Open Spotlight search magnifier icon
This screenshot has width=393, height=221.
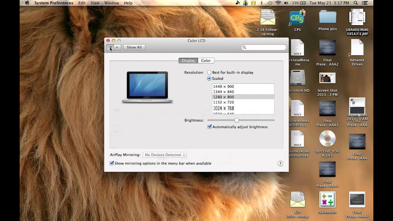click(356, 3)
